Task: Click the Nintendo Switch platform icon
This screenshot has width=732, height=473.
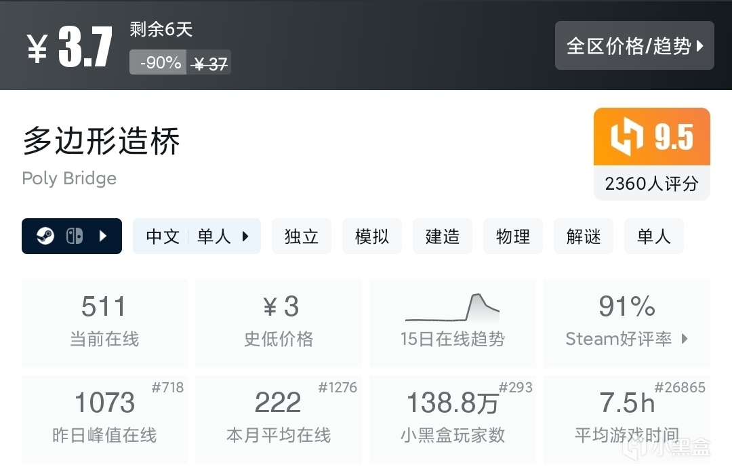Action: (x=74, y=236)
